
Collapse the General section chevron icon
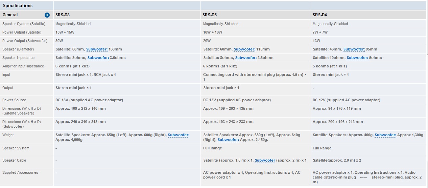click(x=47, y=15)
